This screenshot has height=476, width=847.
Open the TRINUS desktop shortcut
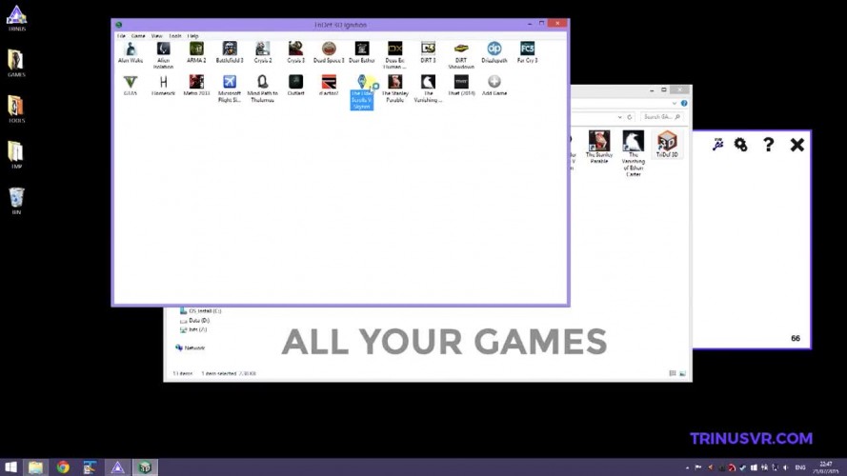pos(17,18)
